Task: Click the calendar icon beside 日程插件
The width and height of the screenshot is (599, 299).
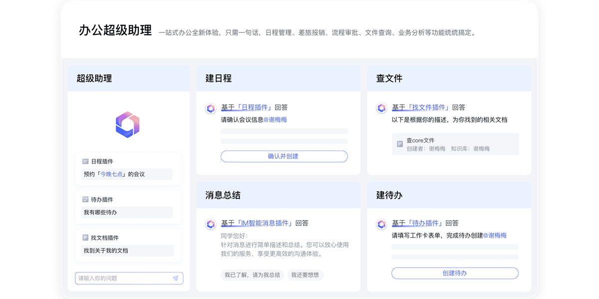Action: point(85,161)
